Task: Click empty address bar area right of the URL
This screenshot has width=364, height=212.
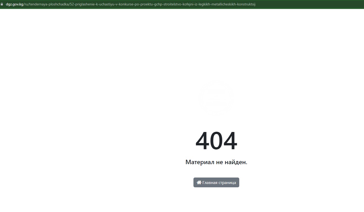Action: [x=309, y=4]
